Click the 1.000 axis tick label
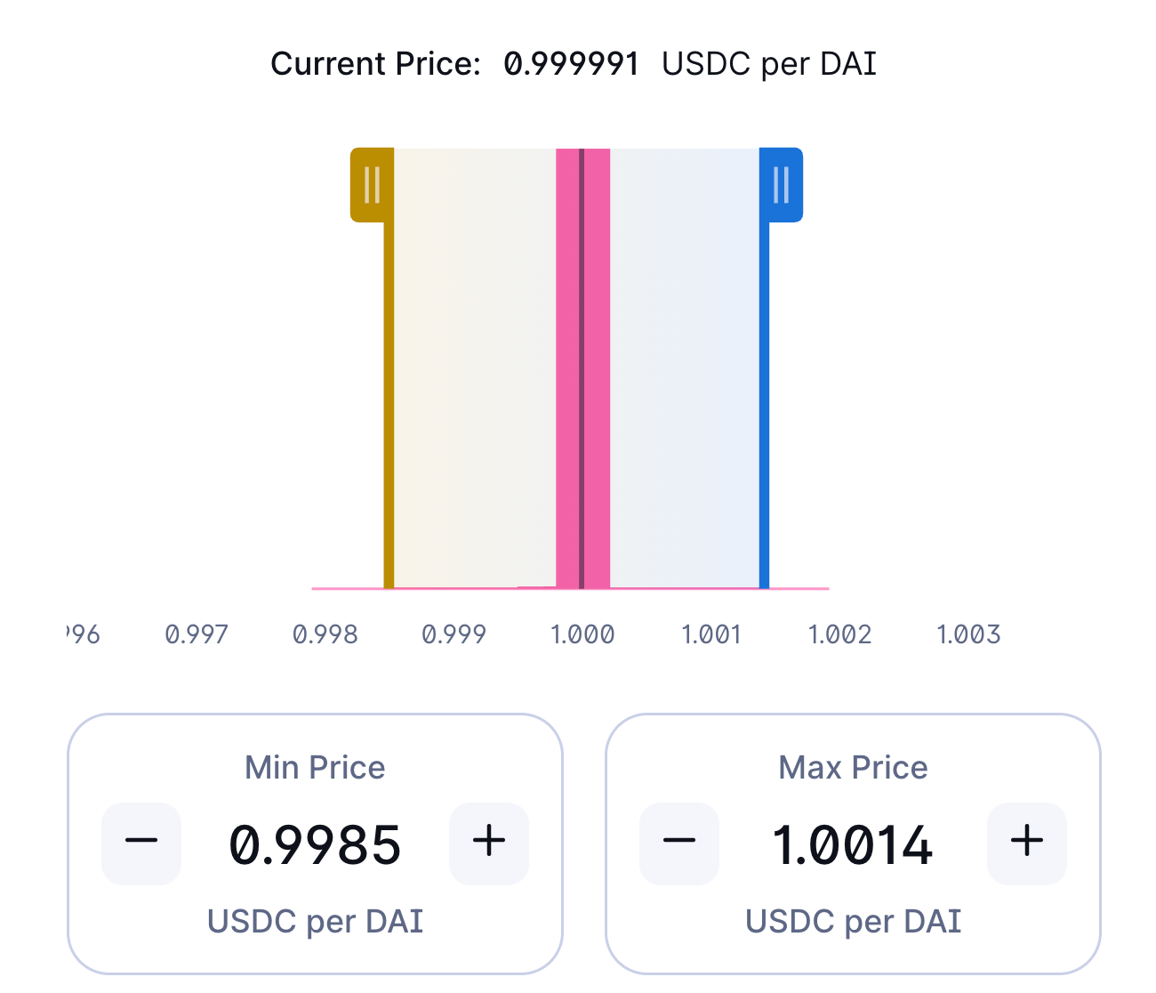 pyautogui.click(x=582, y=634)
